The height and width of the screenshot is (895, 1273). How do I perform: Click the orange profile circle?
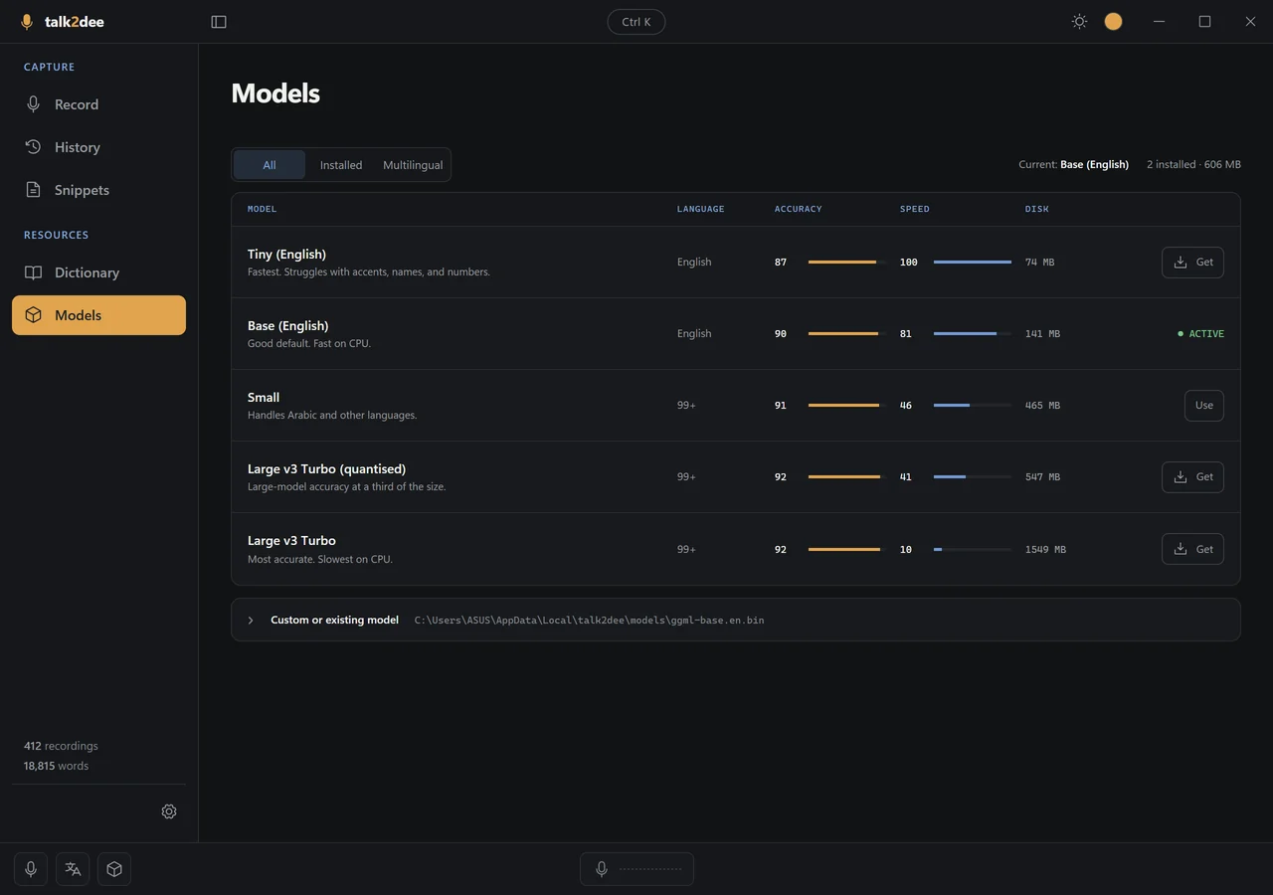(1113, 22)
